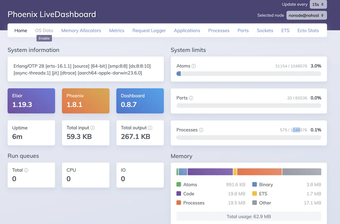Image resolution: width=340 pixels, height=224 pixels.
Task: Open the Request Logger page
Action: [149, 30]
